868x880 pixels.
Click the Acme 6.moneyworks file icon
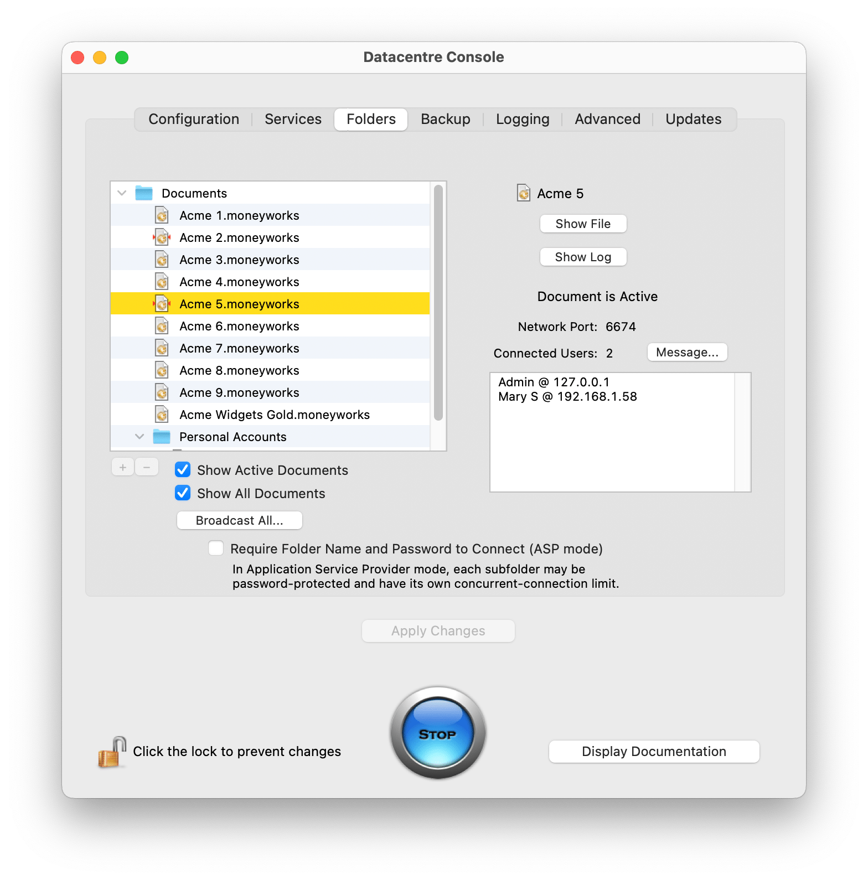pyautogui.click(x=162, y=325)
